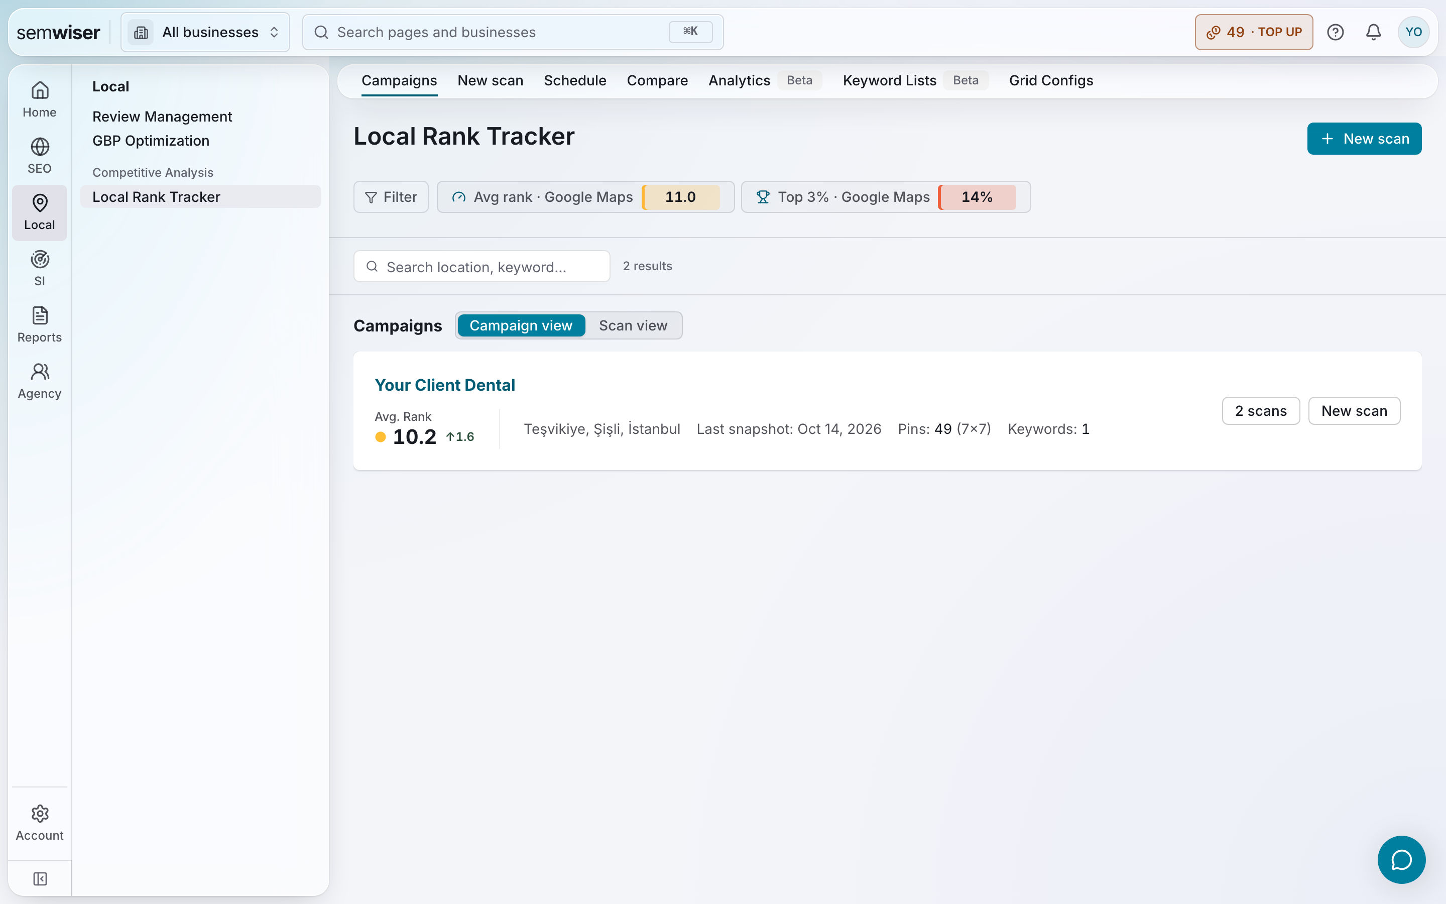Expand the All businesses selector
Viewport: 1446px width, 904px height.
(x=205, y=32)
